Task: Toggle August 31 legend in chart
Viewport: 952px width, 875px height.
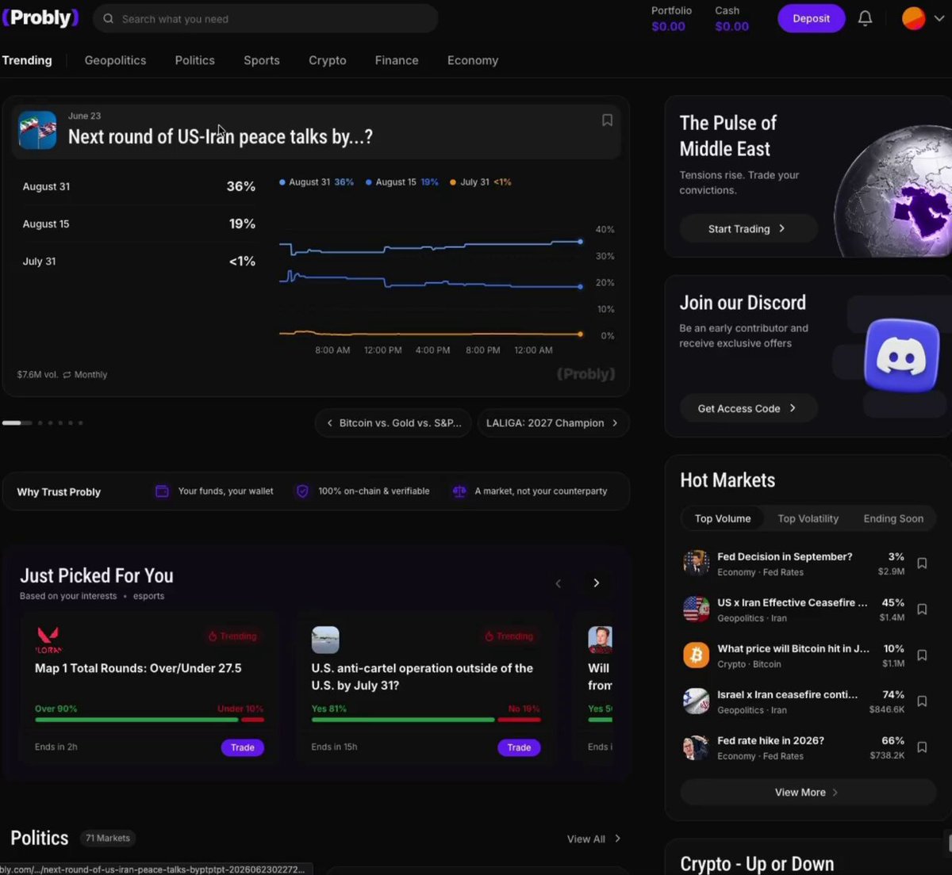Action: [x=317, y=182]
